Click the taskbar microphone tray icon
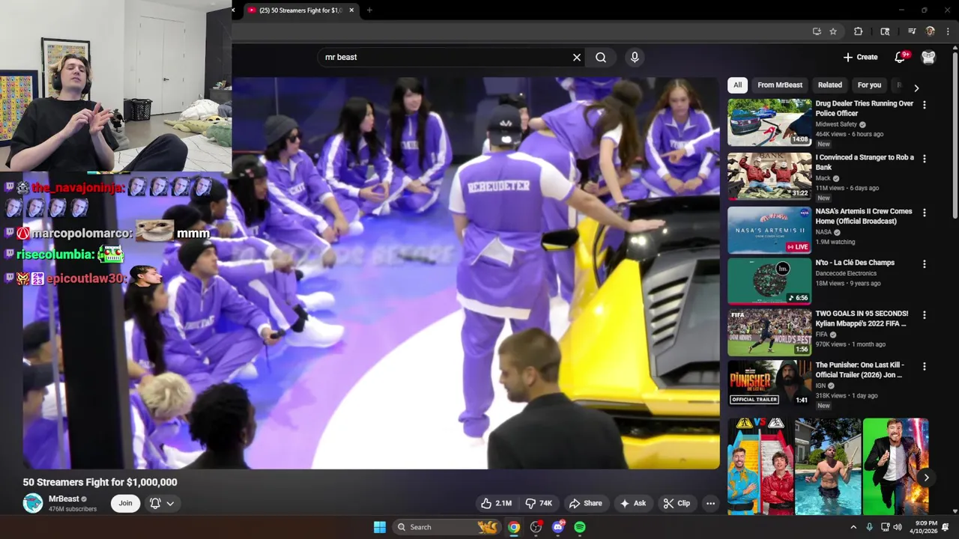 point(869,527)
